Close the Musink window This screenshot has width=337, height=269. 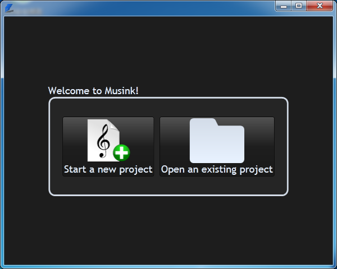320,6
